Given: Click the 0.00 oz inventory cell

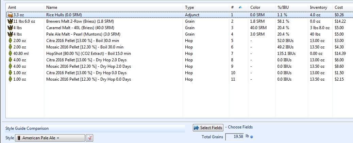Looking at the screenshot, I should coord(316,54).
